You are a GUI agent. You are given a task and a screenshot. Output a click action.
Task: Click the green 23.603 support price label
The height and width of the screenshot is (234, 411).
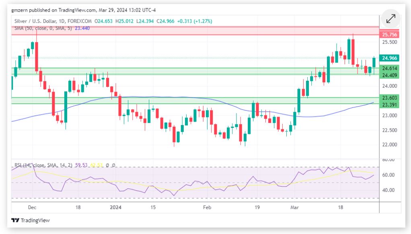point(390,98)
